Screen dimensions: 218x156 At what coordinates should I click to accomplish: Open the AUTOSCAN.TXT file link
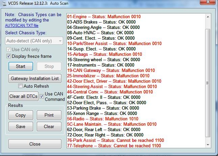pyautogui.click(x=22, y=26)
